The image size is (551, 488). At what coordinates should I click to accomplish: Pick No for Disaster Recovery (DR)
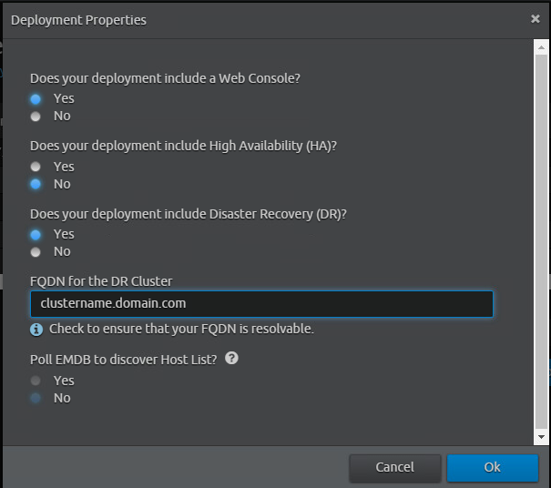point(36,251)
